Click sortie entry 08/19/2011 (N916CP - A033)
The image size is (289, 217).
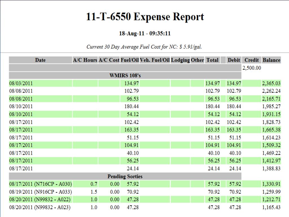pyautogui.click(x=40, y=192)
